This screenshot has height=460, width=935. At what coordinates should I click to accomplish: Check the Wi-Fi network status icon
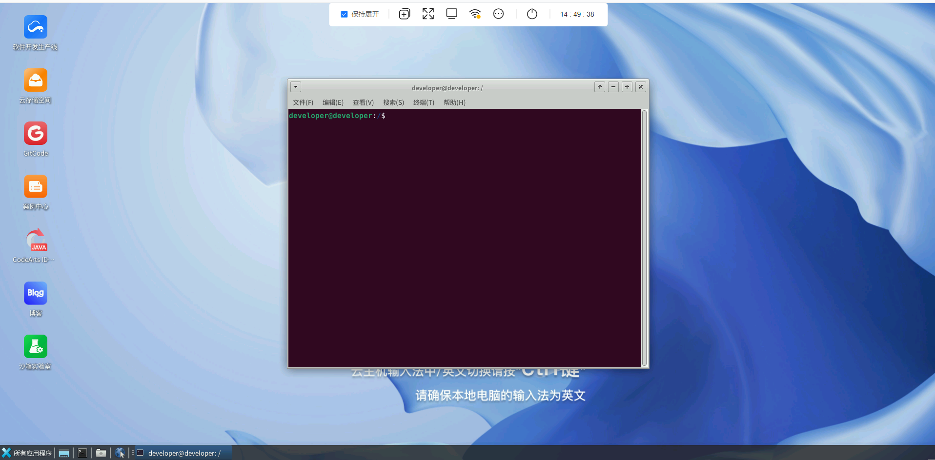pos(475,14)
